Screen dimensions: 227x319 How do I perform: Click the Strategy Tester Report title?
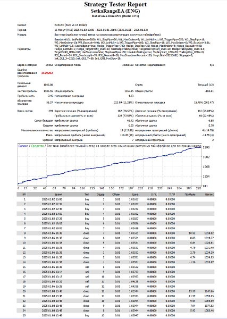pos(115,4)
